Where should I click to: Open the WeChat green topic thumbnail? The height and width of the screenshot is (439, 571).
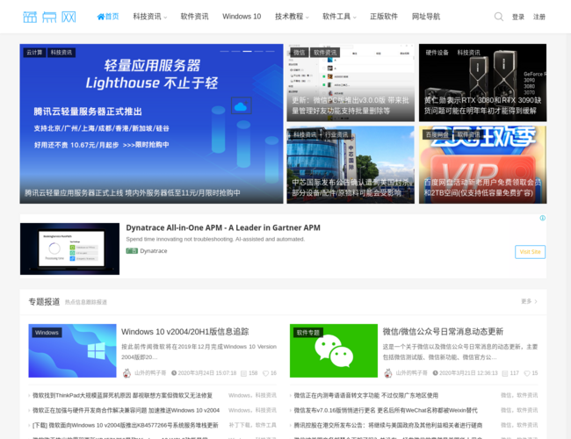point(334,350)
